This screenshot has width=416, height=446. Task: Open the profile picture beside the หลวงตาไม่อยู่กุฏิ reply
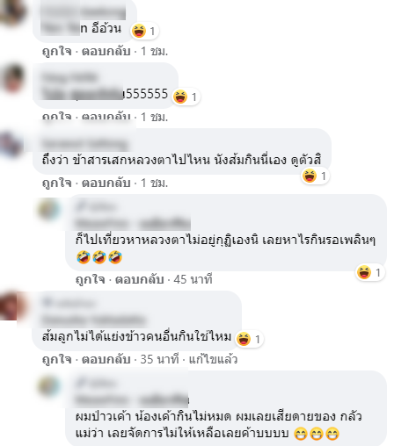pyautogui.click(x=48, y=210)
